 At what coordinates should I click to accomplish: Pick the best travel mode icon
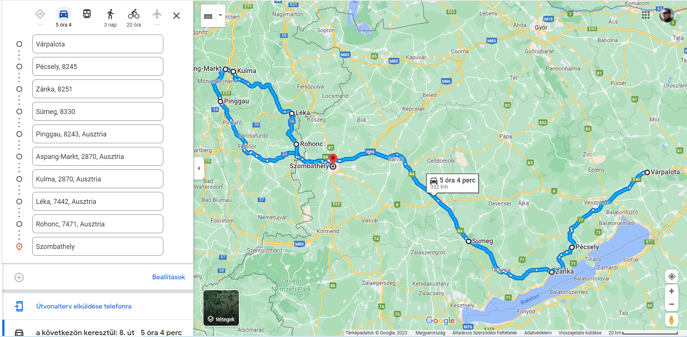pos(40,14)
